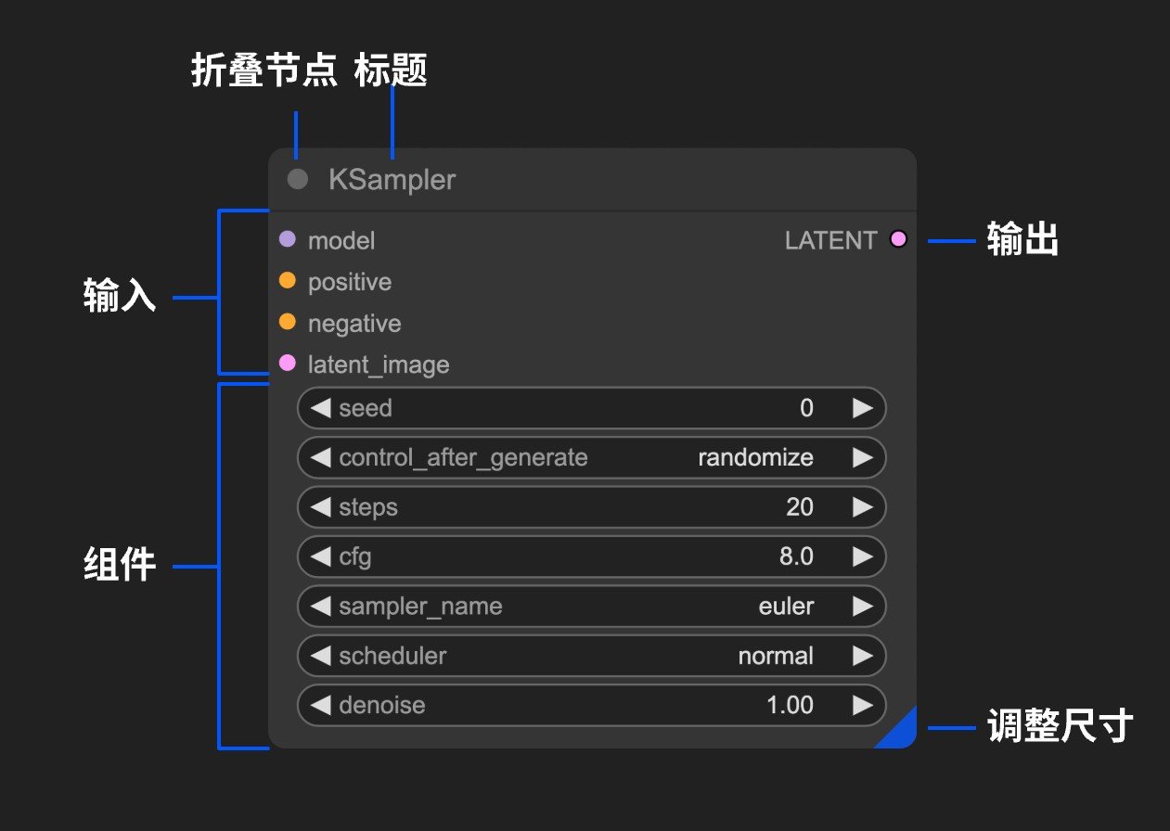
Task: Click the negative input label
Action: coord(354,324)
